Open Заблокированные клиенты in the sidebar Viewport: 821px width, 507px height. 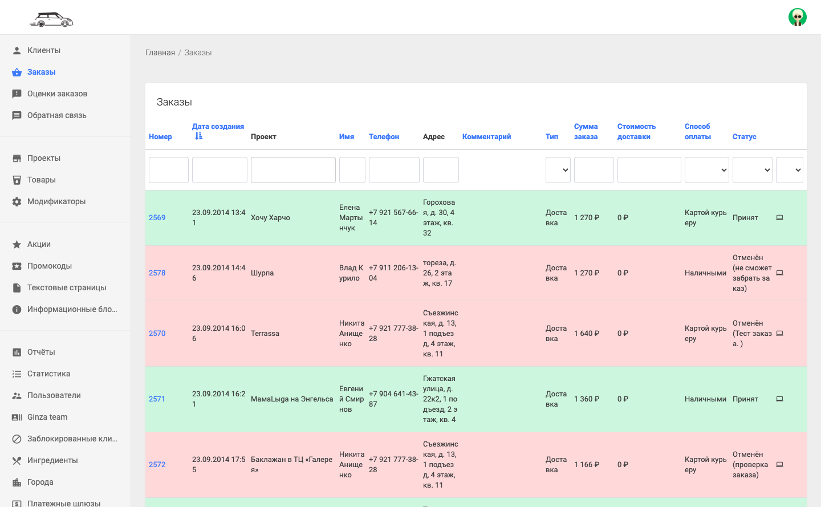tap(72, 439)
